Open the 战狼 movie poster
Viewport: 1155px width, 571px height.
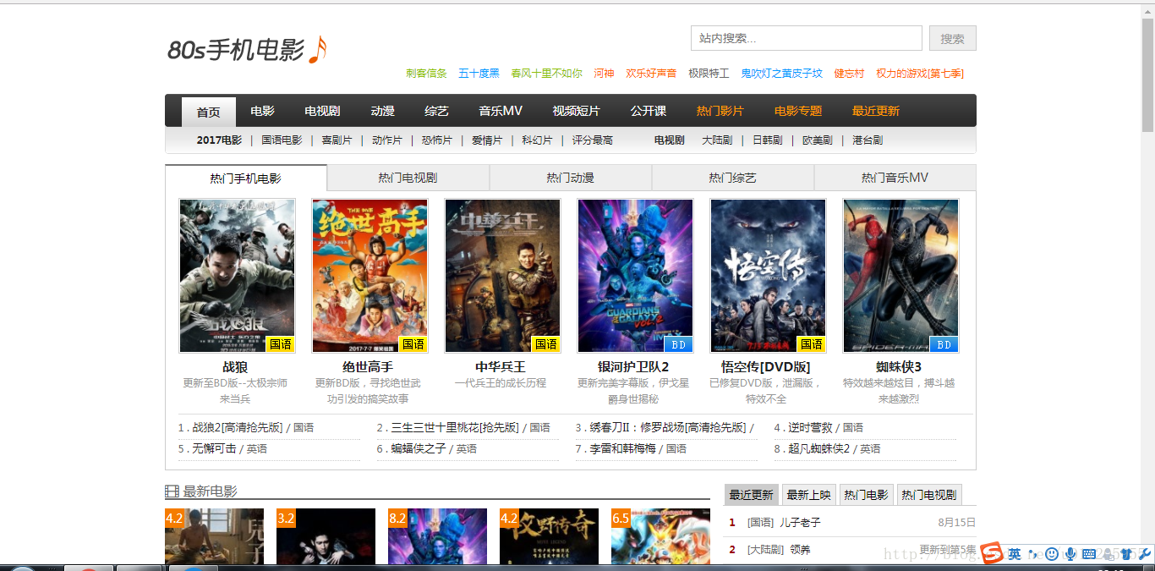click(x=237, y=276)
